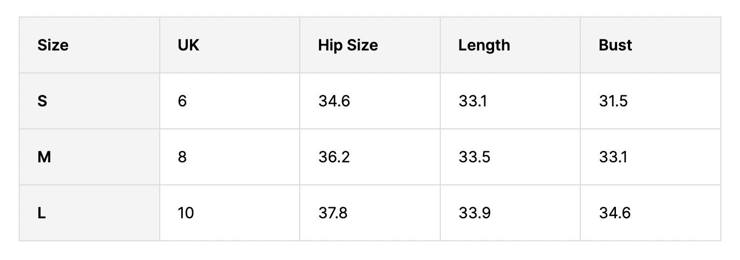This screenshot has height=260, width=740.
Task: Select the M size row label
Action: pos(44,157)
